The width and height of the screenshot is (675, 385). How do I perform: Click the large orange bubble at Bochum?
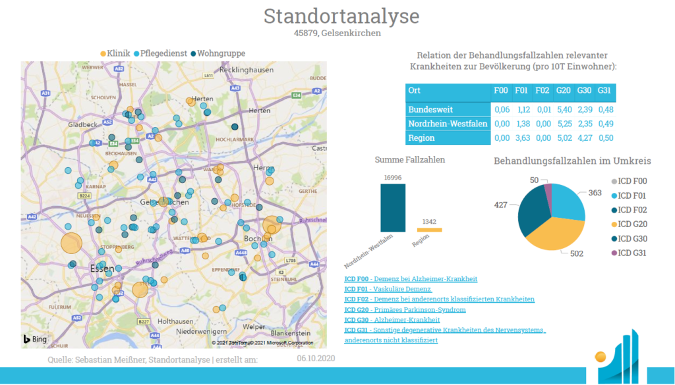(x=272, y=226)
